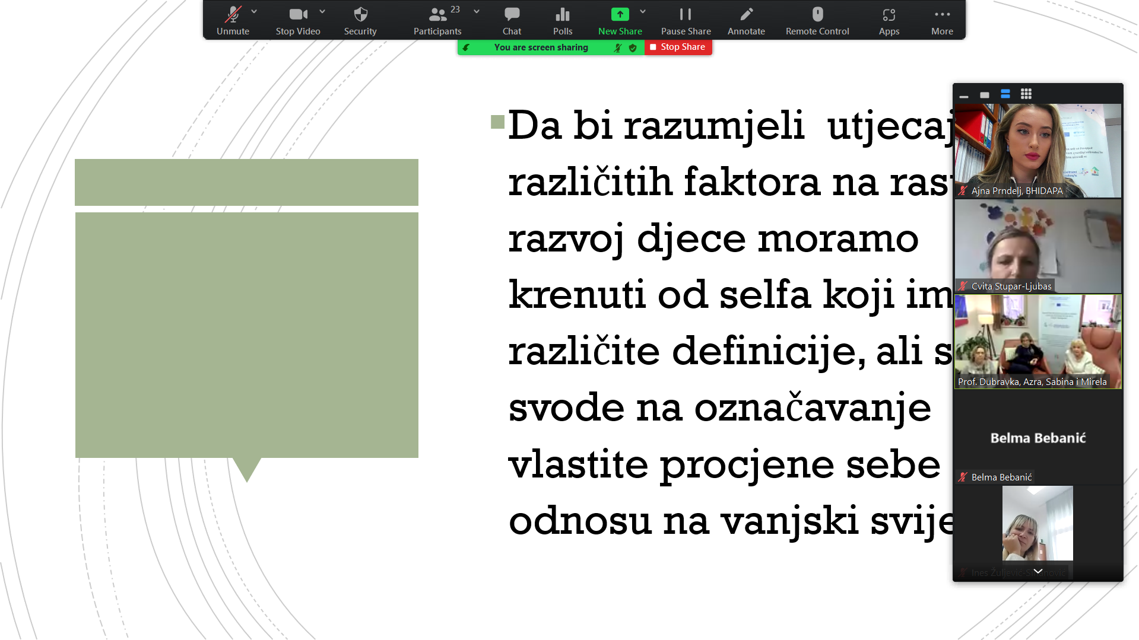The image size is (1139, 640).
Task: Pause the screen share
Action: click(686, 21)
